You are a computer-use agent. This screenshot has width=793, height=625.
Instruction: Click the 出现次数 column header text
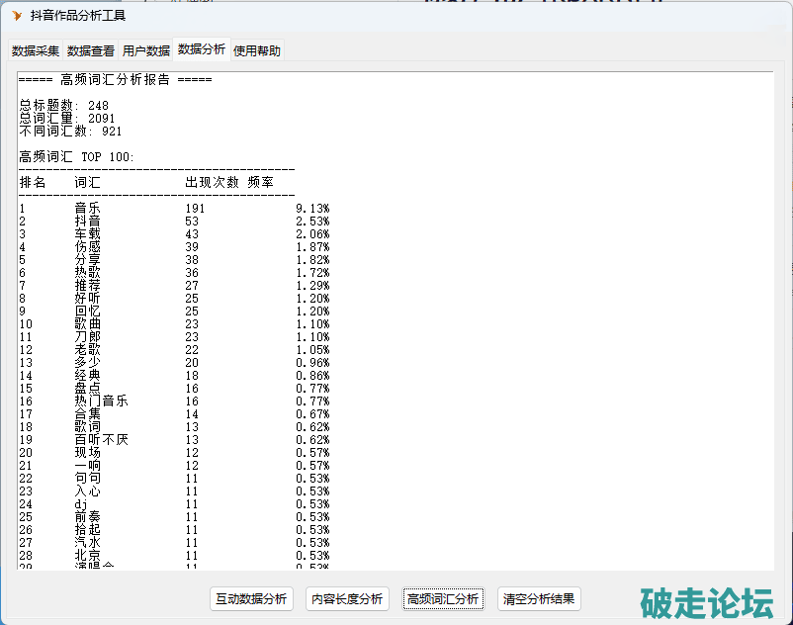[213, 183]
